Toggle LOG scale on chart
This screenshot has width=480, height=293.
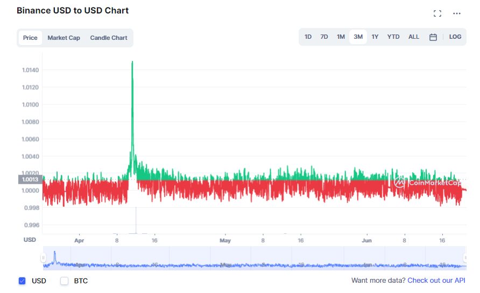pos(455,37)
